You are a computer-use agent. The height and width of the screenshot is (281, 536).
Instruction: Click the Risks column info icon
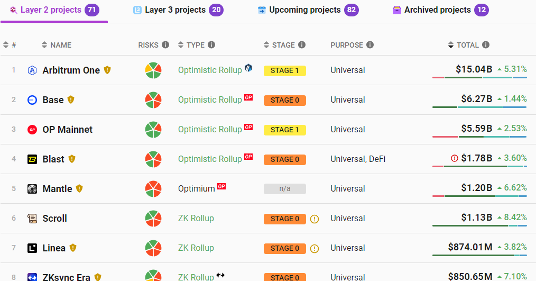[165, 45]
